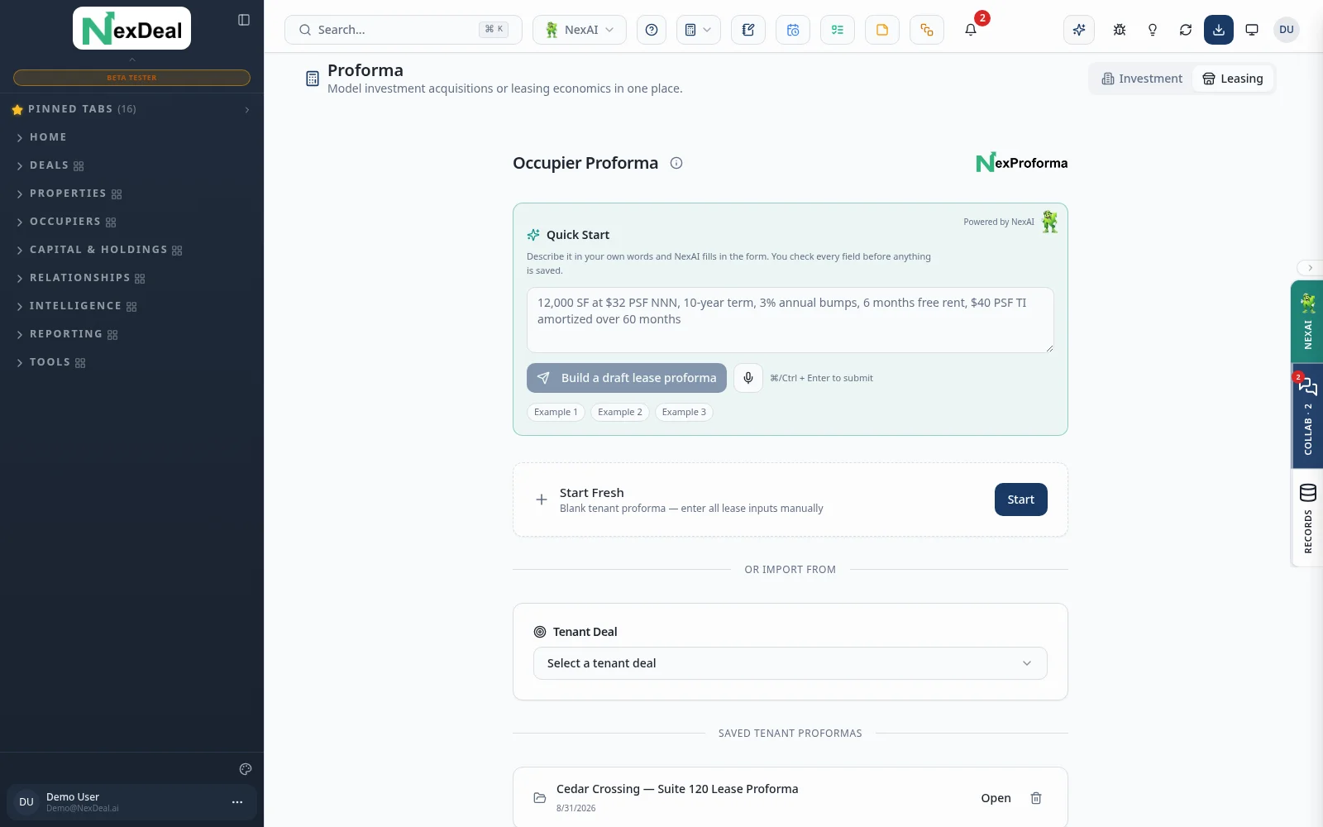Click the Quick Start description text area
This screenshot has width=1323, height=827.
(790, 320)
